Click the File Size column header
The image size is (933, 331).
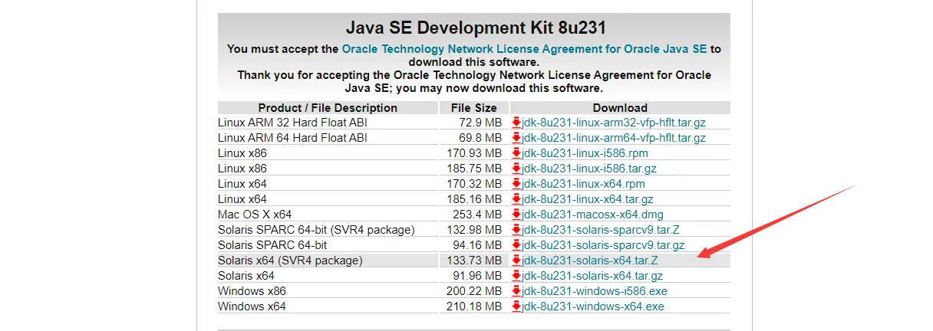pos(473,108)
